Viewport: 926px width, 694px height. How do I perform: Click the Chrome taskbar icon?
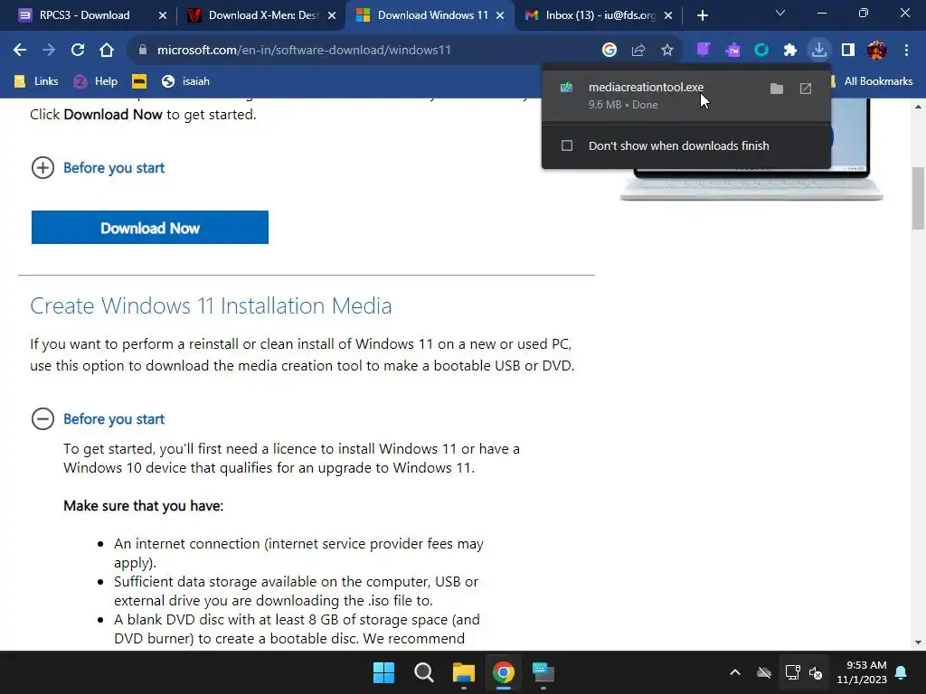504,672
